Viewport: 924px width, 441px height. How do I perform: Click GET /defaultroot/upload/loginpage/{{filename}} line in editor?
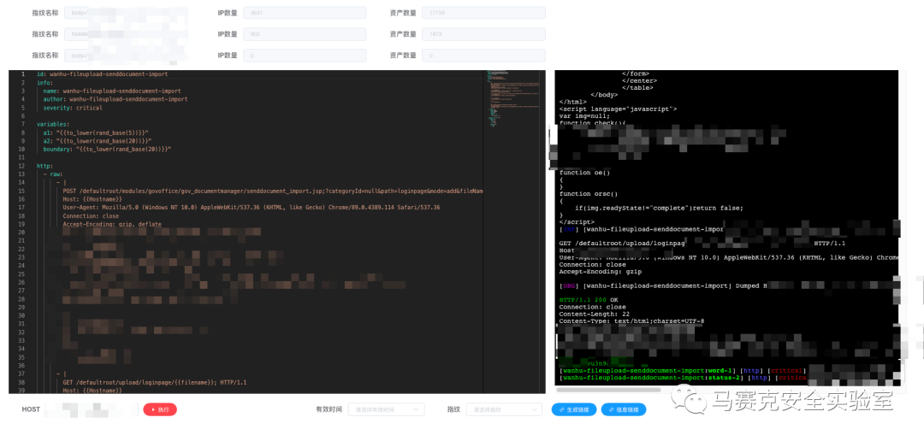coord(154,382)
